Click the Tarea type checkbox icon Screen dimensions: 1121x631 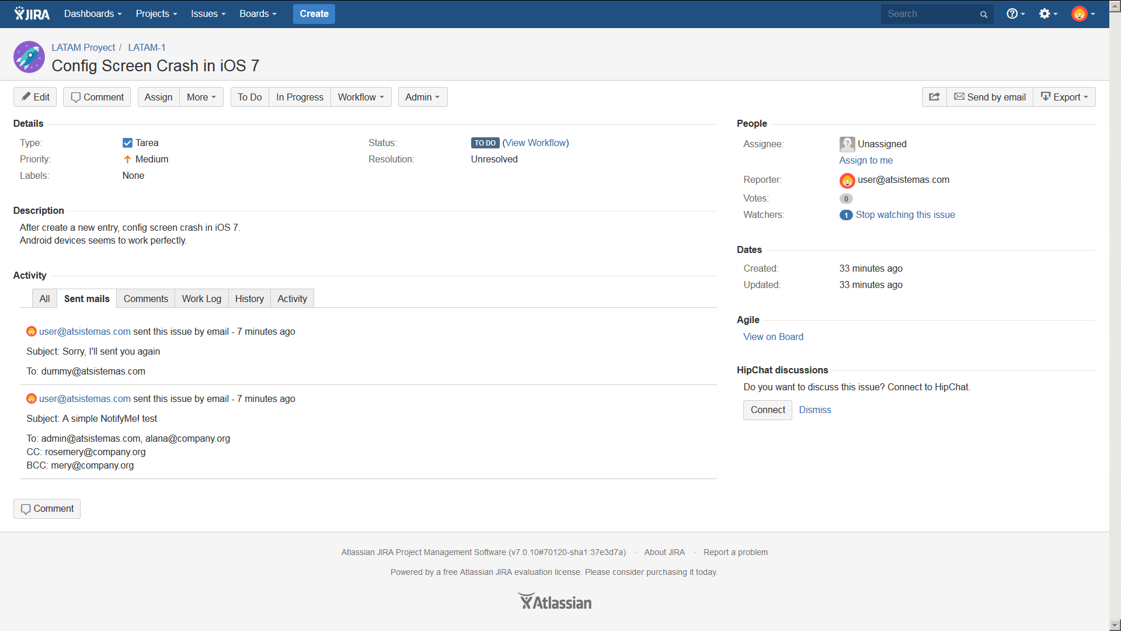127,143
